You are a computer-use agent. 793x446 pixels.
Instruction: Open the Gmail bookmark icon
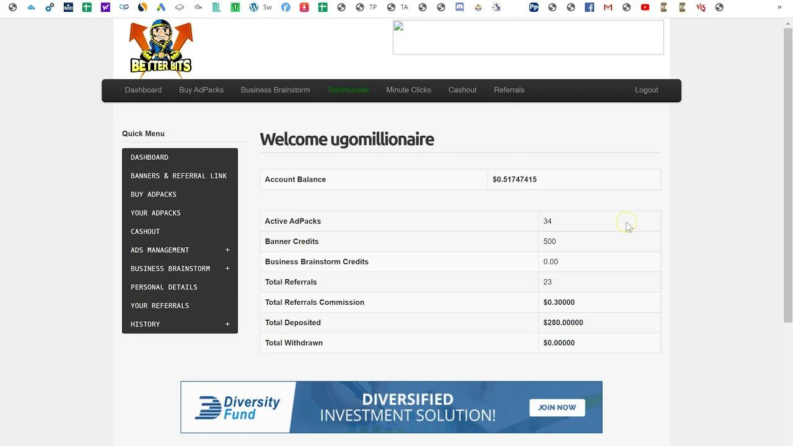608,7
